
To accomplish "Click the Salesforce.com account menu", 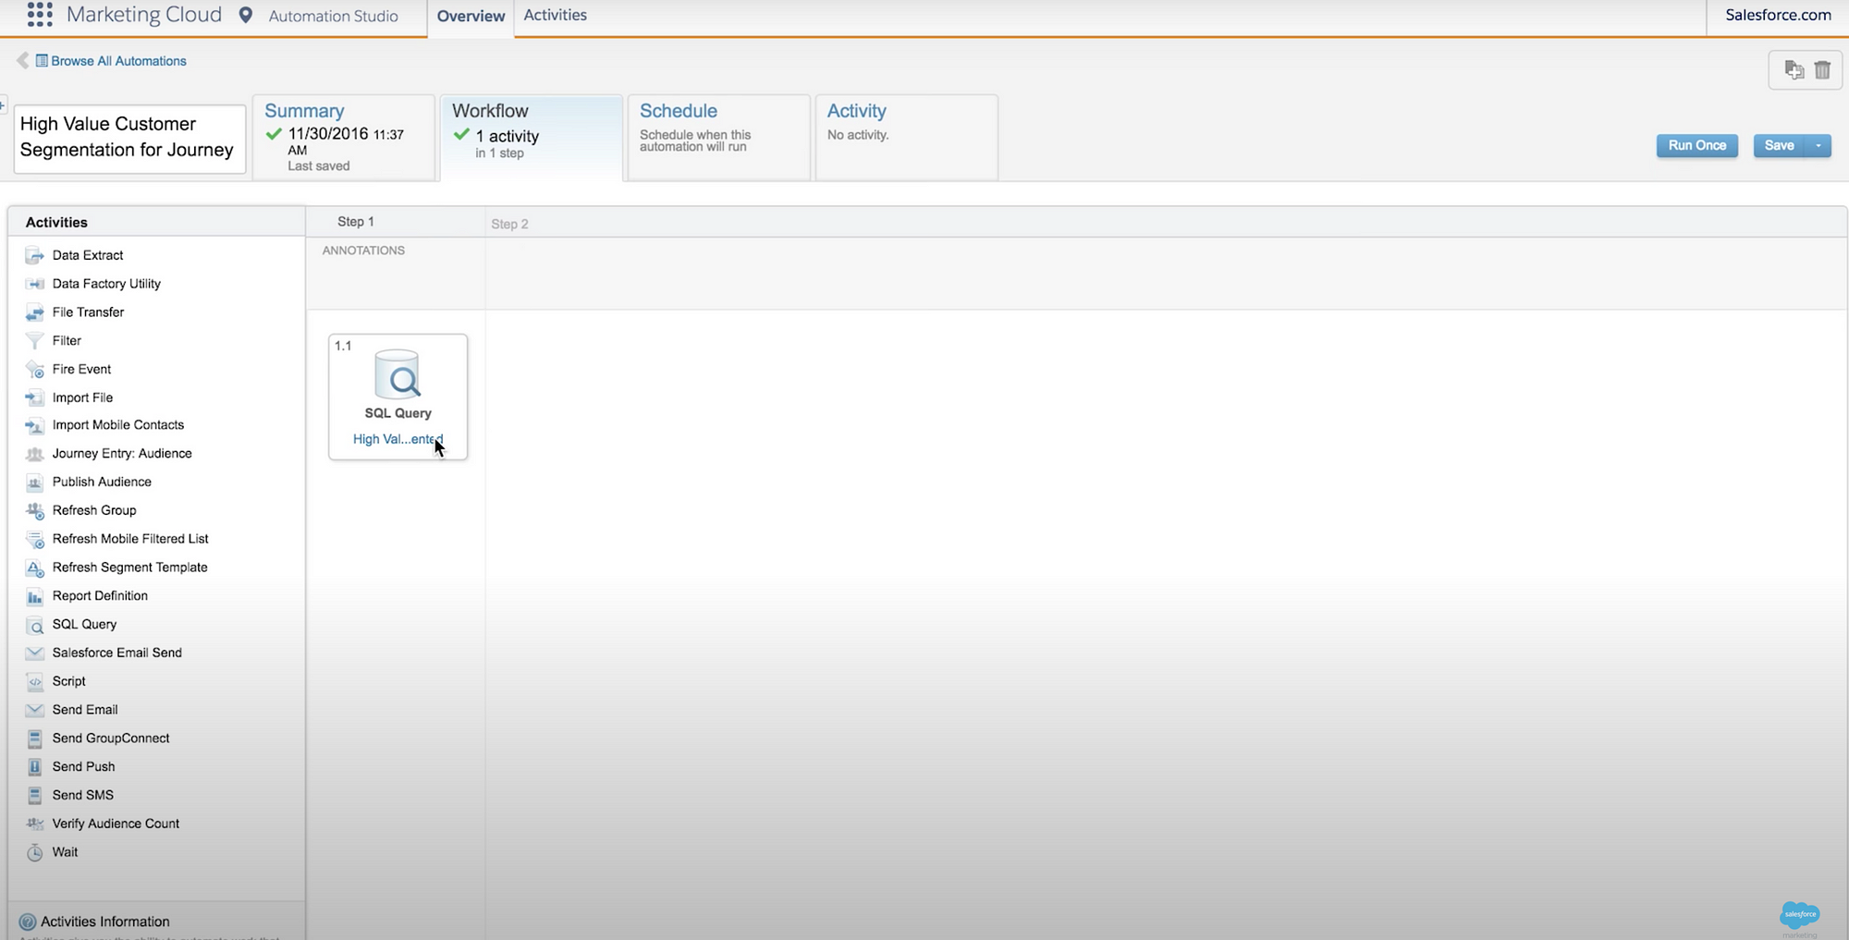I will coord(1778,15).
